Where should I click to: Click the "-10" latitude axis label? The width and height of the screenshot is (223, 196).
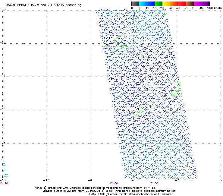coord(3,10)
